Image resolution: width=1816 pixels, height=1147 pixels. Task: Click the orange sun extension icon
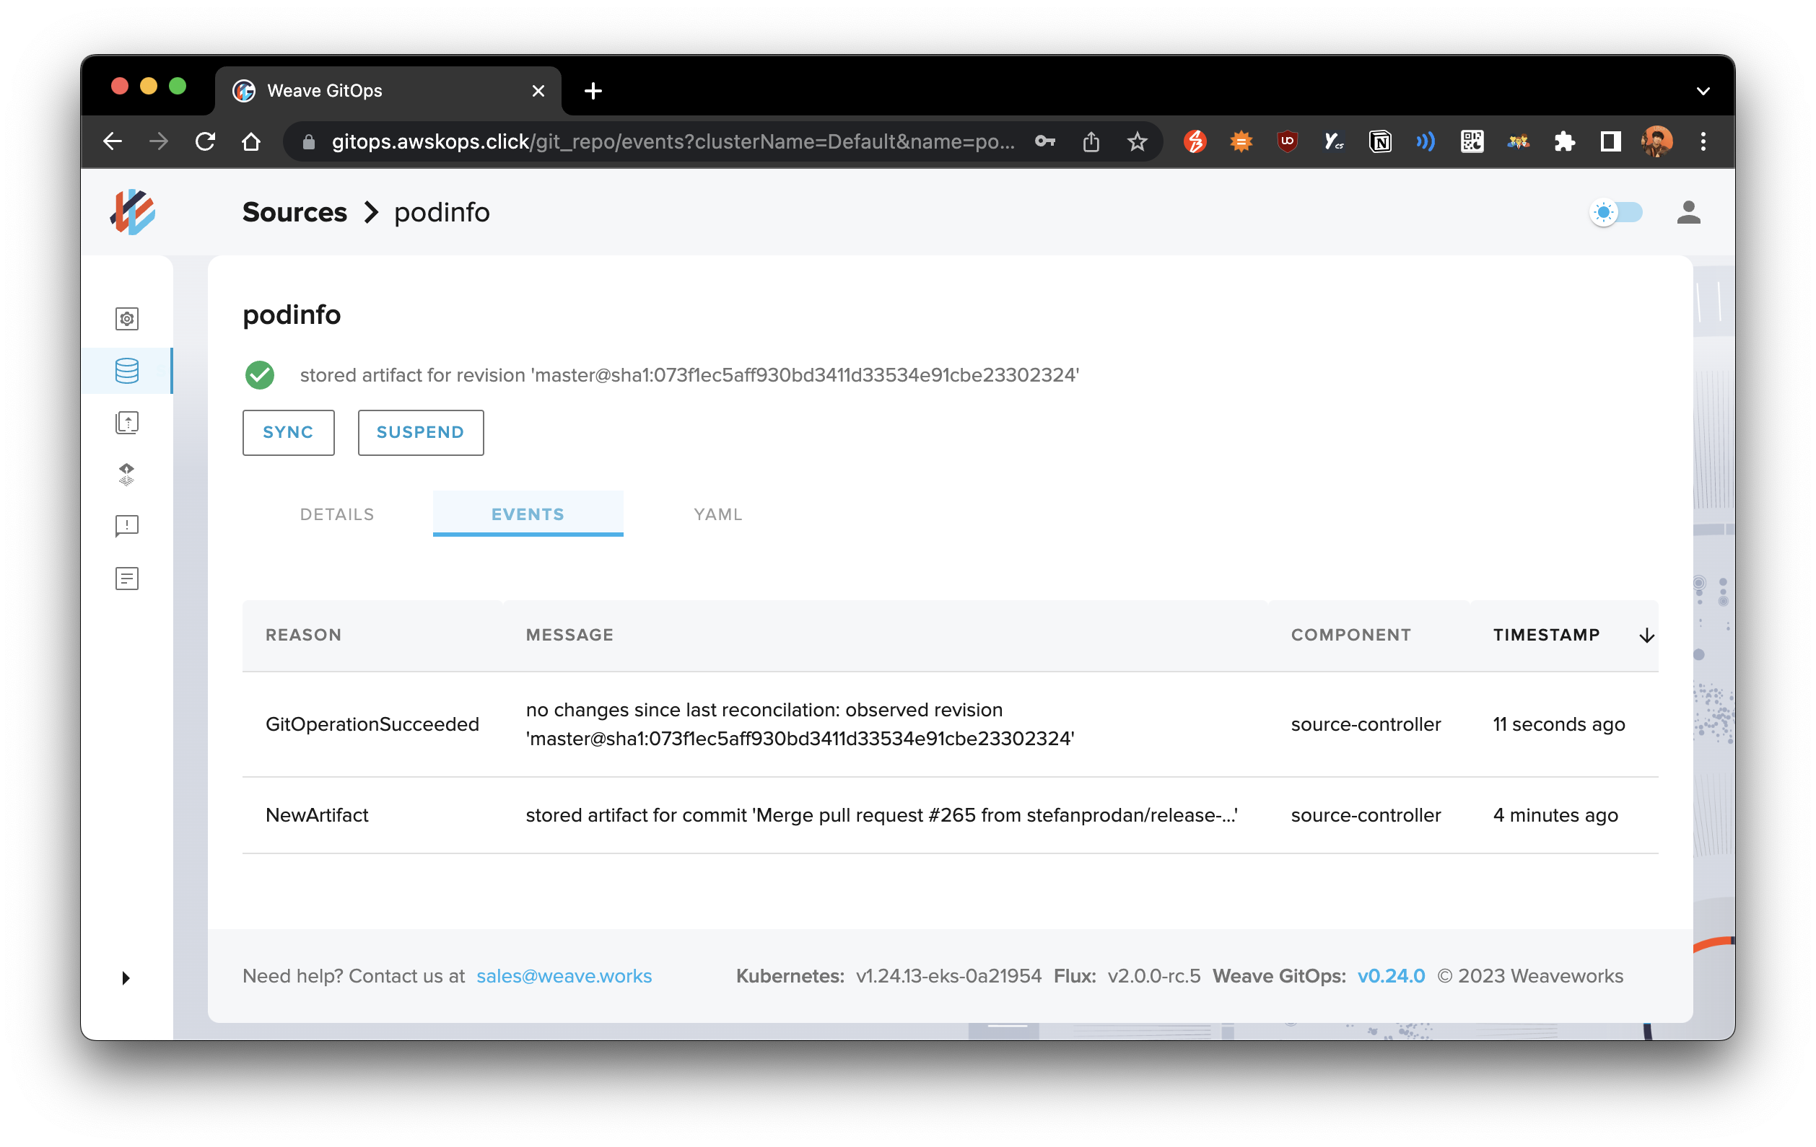pyautogui.click(x=1241, y=141)
